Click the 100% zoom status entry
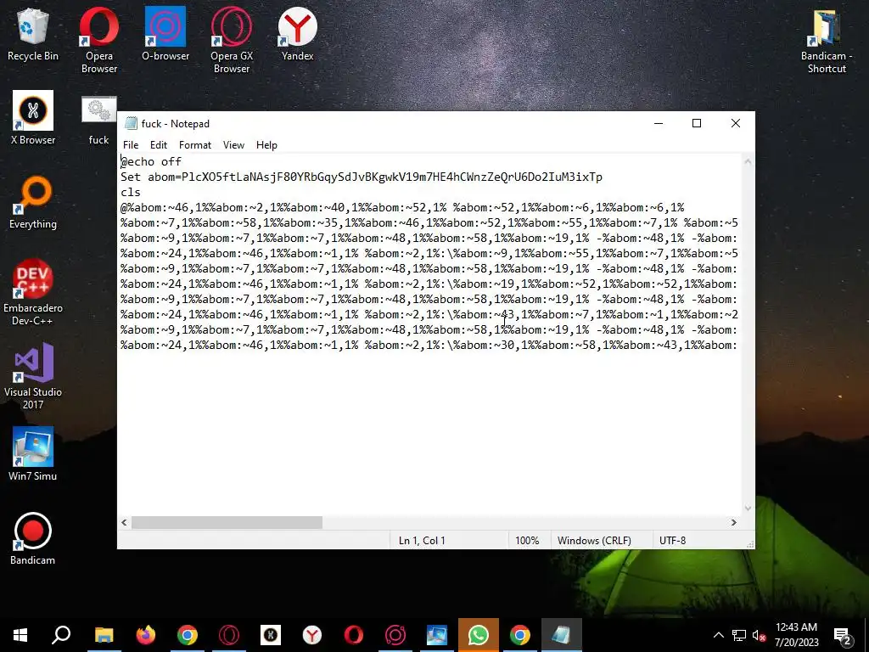This screenshot has width=869, height=652. click(x=527, y=541)
